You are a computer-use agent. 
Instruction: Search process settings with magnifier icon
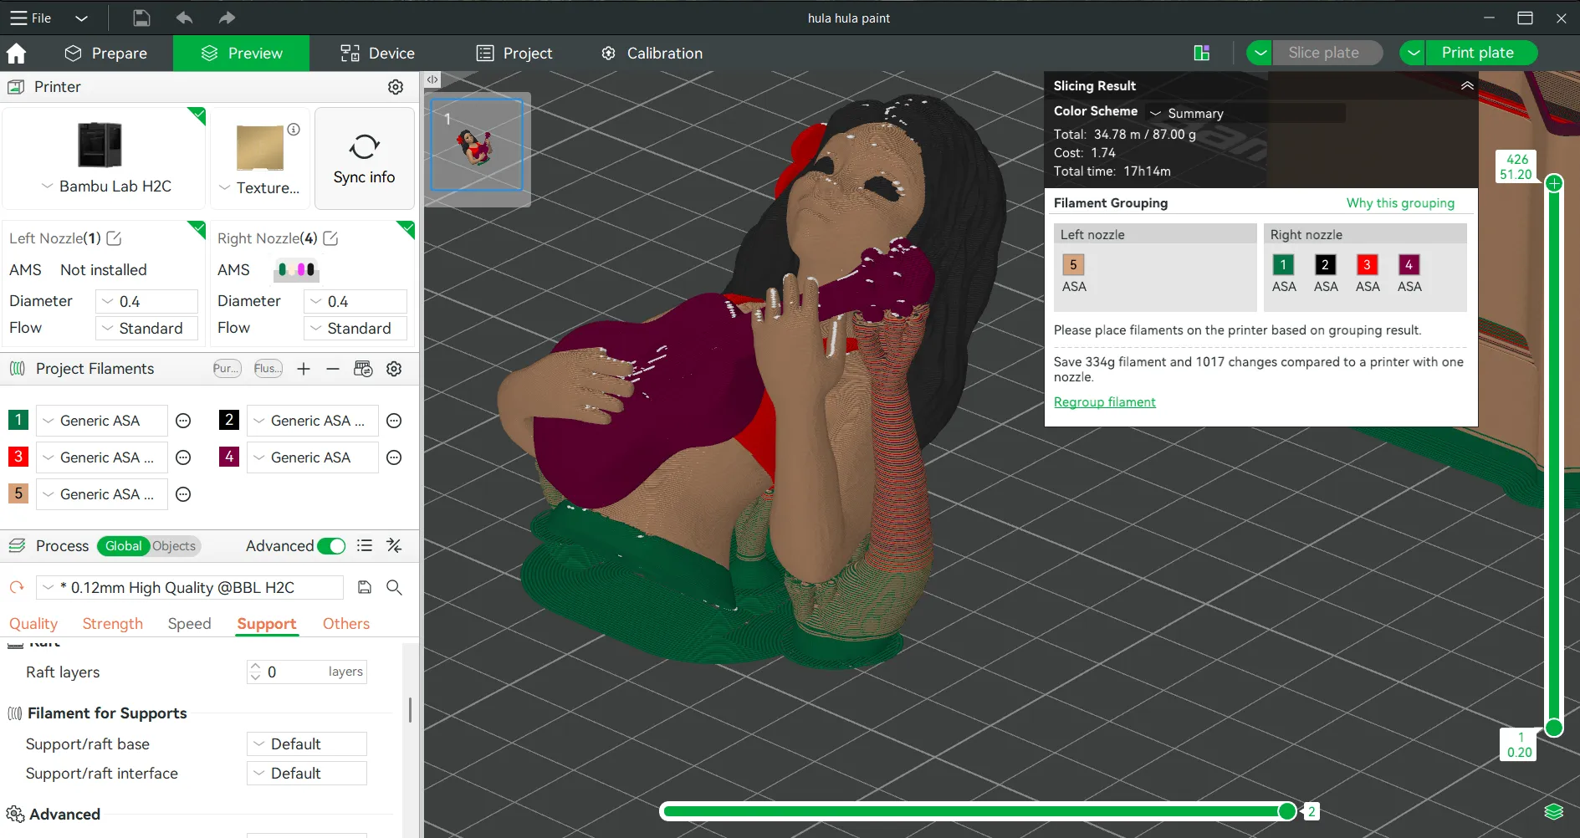(394, 587)
